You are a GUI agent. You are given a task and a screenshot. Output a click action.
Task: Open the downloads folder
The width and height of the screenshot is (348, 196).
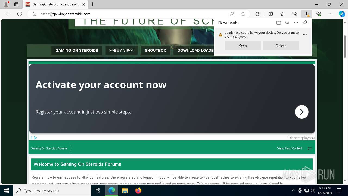tap(278, 23)
